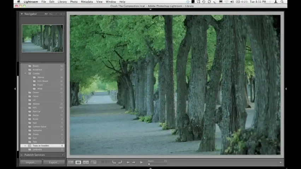Switch to Loupe view
Image resolution: width=301 pixels, height=169 pixels.
coord(78,162)
